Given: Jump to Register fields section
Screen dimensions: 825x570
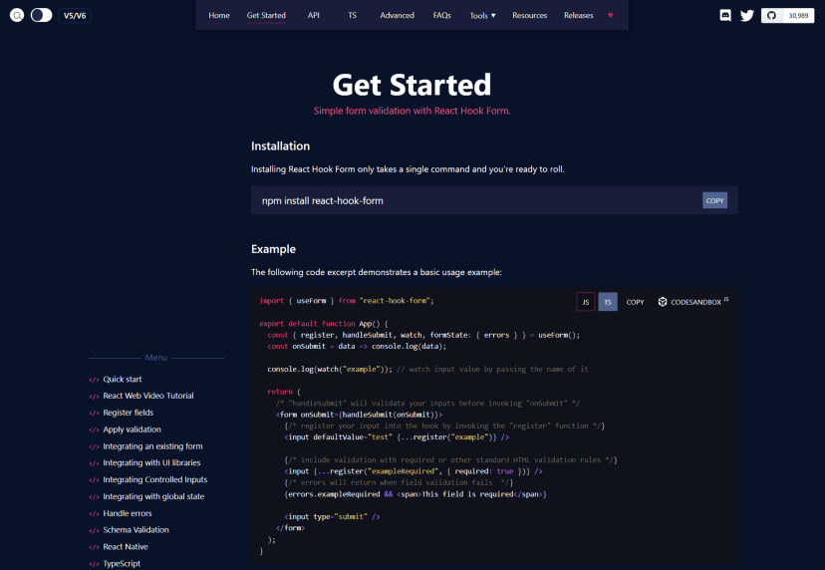Looking at the screenshot, I should 129,413.
